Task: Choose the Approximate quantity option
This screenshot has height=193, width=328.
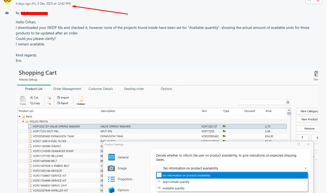Action: [176, 182]
